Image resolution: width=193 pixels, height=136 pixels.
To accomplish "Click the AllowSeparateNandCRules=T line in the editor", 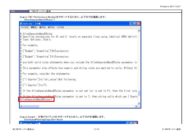I will tap(36, 100).
